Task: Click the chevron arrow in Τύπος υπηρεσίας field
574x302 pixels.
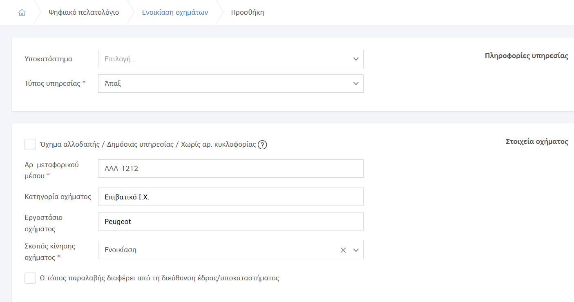Action: point(355,84)
